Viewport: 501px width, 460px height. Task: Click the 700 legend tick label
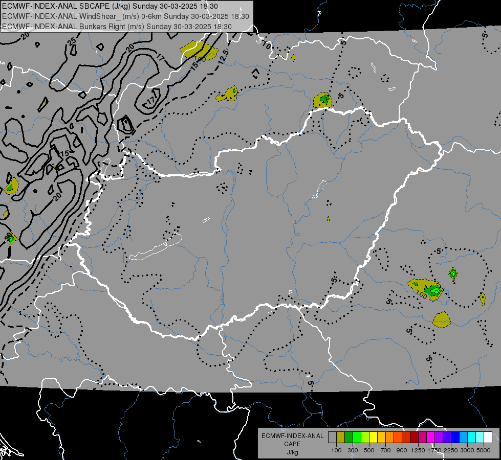point(386,450)
